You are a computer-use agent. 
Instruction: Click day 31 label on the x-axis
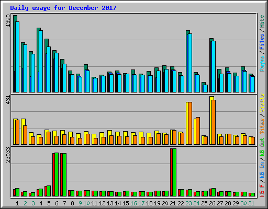coord(251,203)
